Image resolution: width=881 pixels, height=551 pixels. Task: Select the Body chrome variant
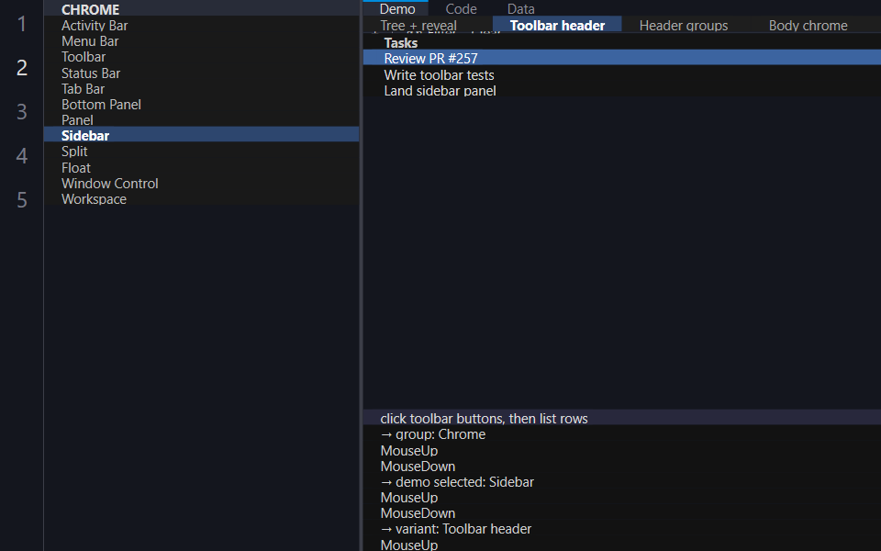coord(808,26)
